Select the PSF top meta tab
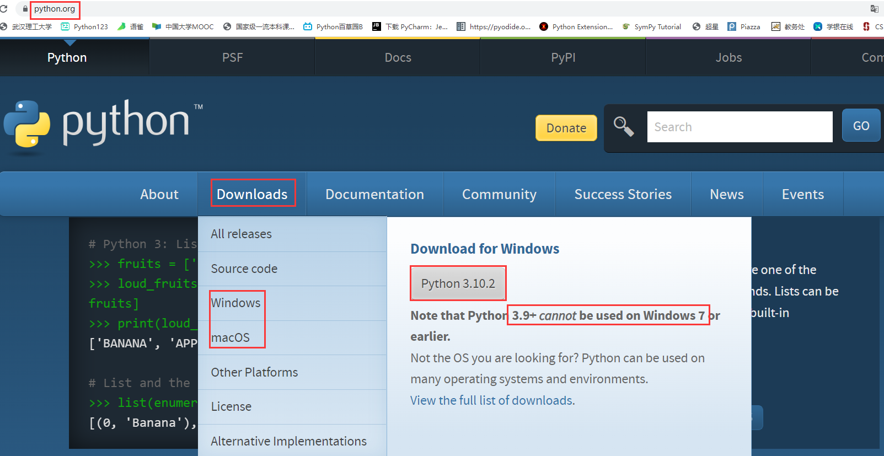Screen dimensions: 884x456 point(232,57)
